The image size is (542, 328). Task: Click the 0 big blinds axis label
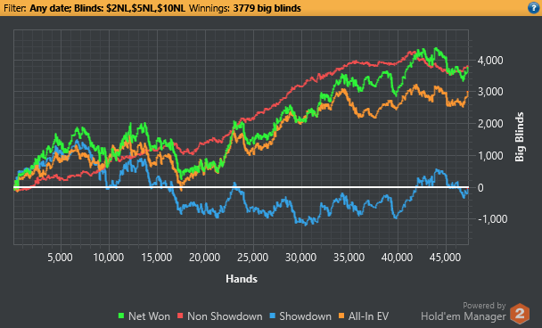[480, 188]
